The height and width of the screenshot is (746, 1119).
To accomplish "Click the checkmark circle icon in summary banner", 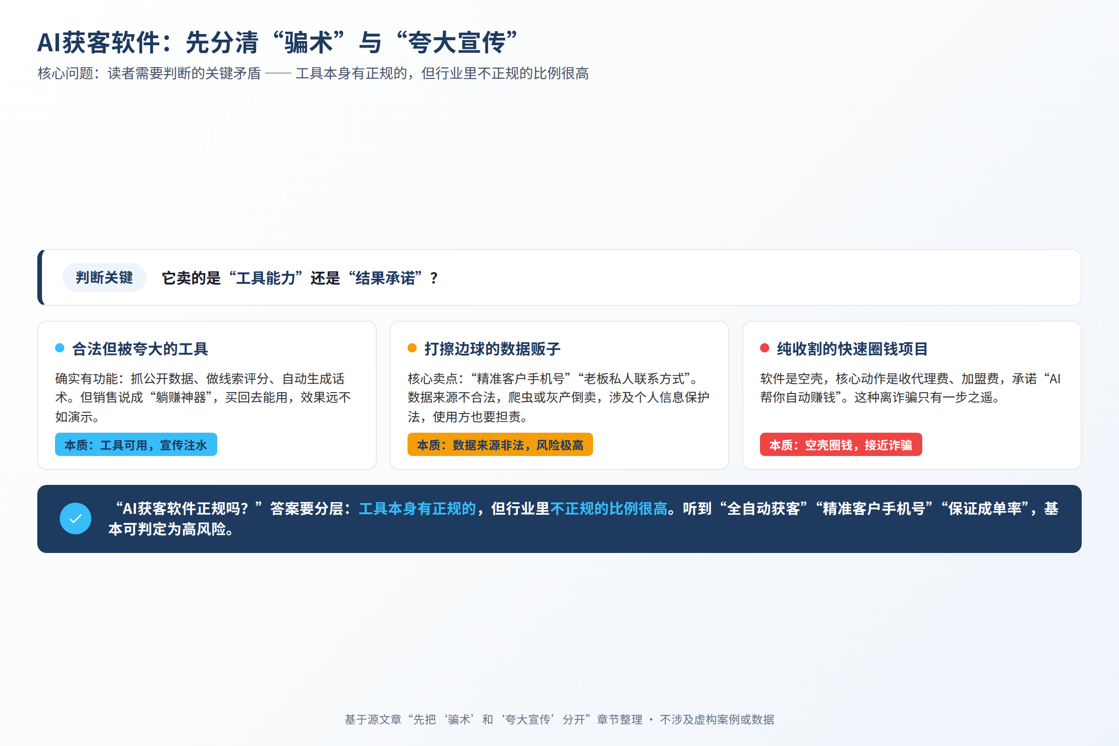I will [76, 518].
